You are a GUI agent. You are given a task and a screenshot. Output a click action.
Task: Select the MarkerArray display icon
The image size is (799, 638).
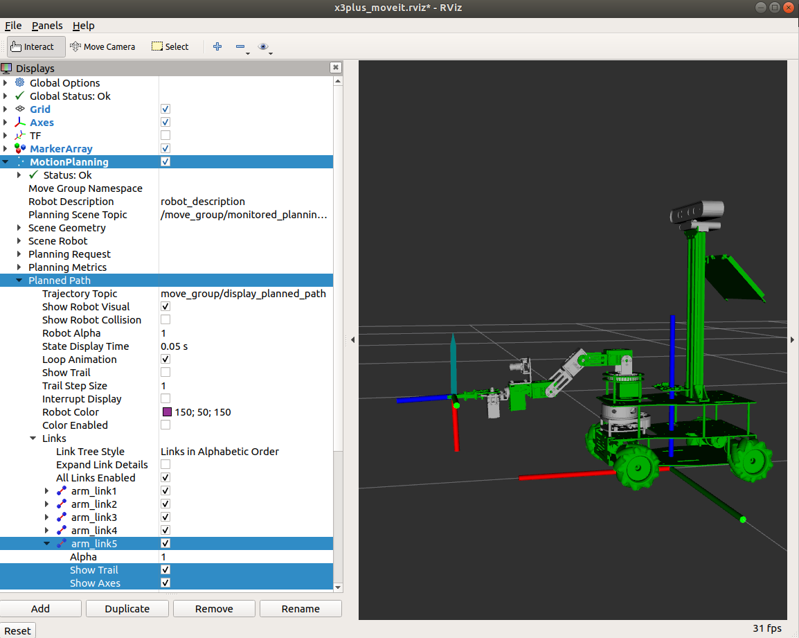[19, 149]
